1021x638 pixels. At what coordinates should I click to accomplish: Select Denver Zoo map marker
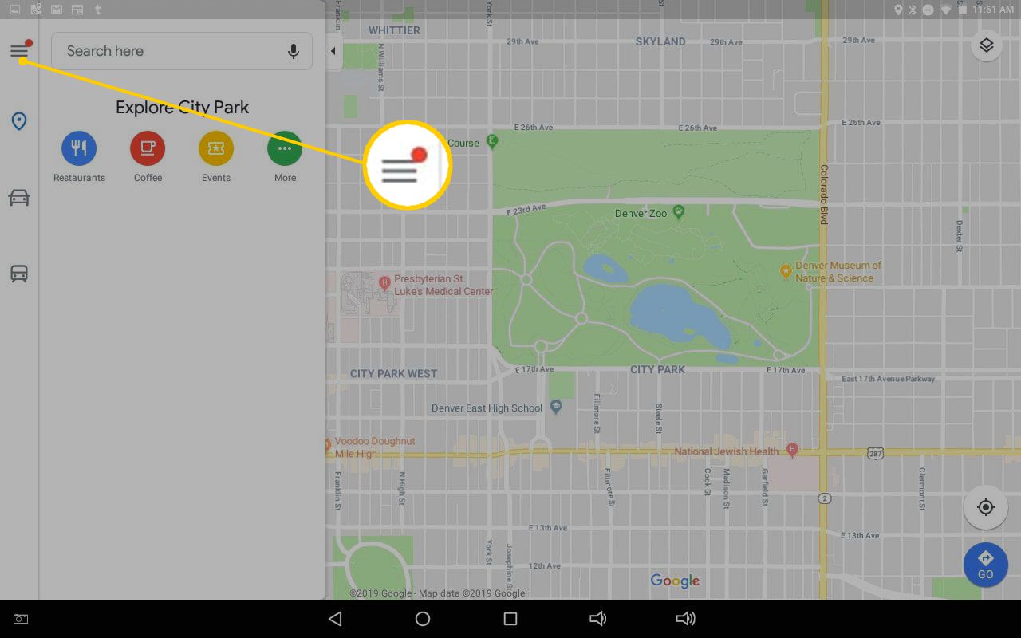[679, 212]
